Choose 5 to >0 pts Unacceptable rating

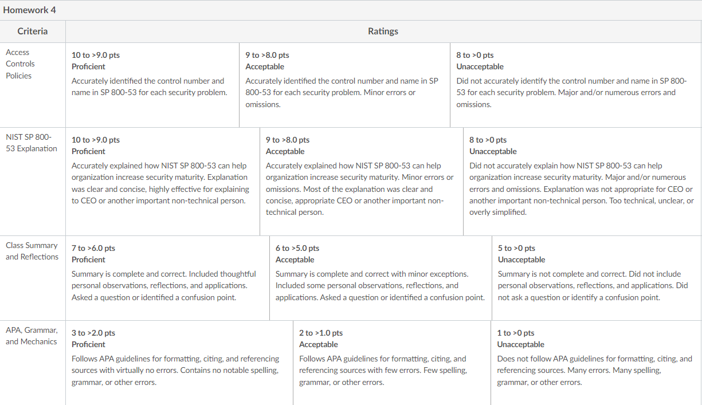click(x=597, y=278)
